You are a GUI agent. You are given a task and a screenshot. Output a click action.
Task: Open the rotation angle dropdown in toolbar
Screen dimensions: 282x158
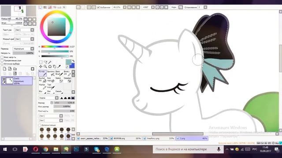tap(153, 7)
